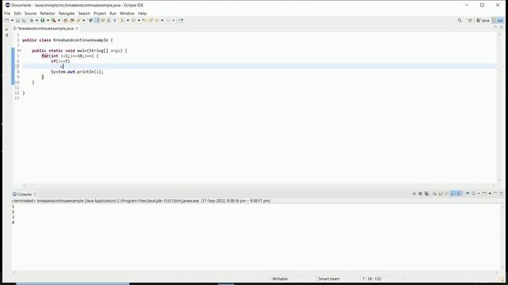Open the Project menu

[x=100, y=13]
